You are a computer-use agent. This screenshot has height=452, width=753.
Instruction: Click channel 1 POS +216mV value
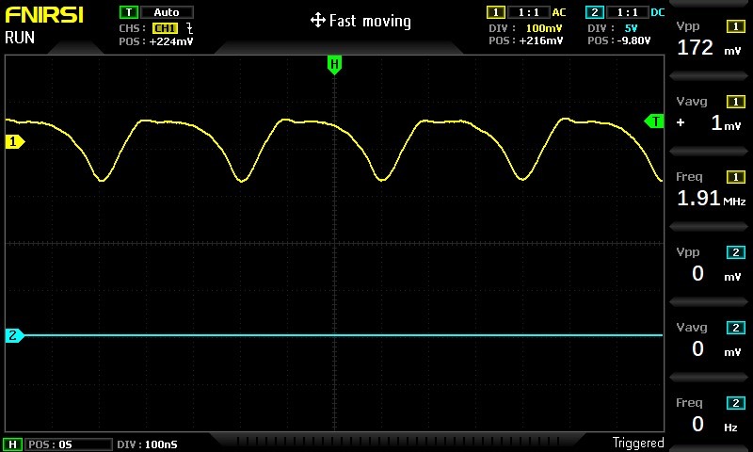pyautogui.click(x=540, y=40)
